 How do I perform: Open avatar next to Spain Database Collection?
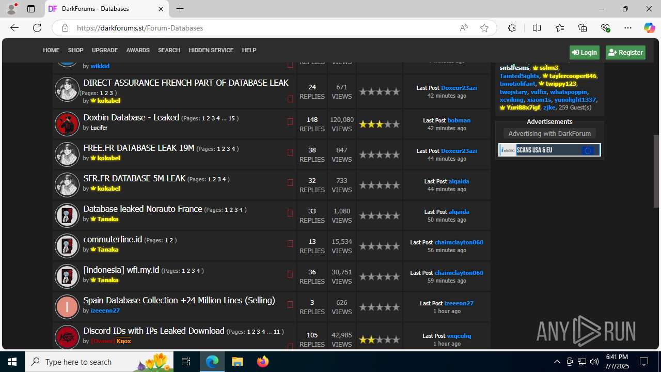coord(67,306)
